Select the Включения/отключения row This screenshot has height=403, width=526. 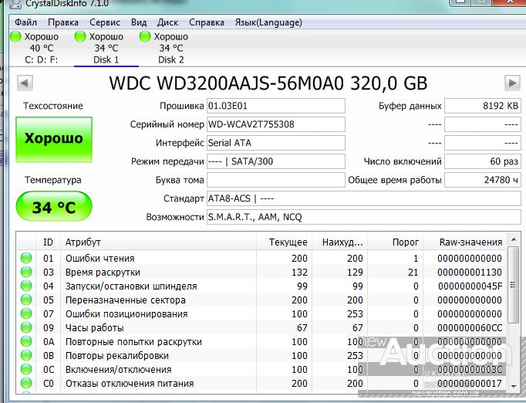[x=261, y=369]
